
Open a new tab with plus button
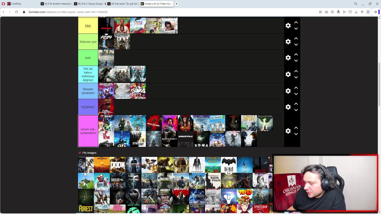click(x=177, y=4)
